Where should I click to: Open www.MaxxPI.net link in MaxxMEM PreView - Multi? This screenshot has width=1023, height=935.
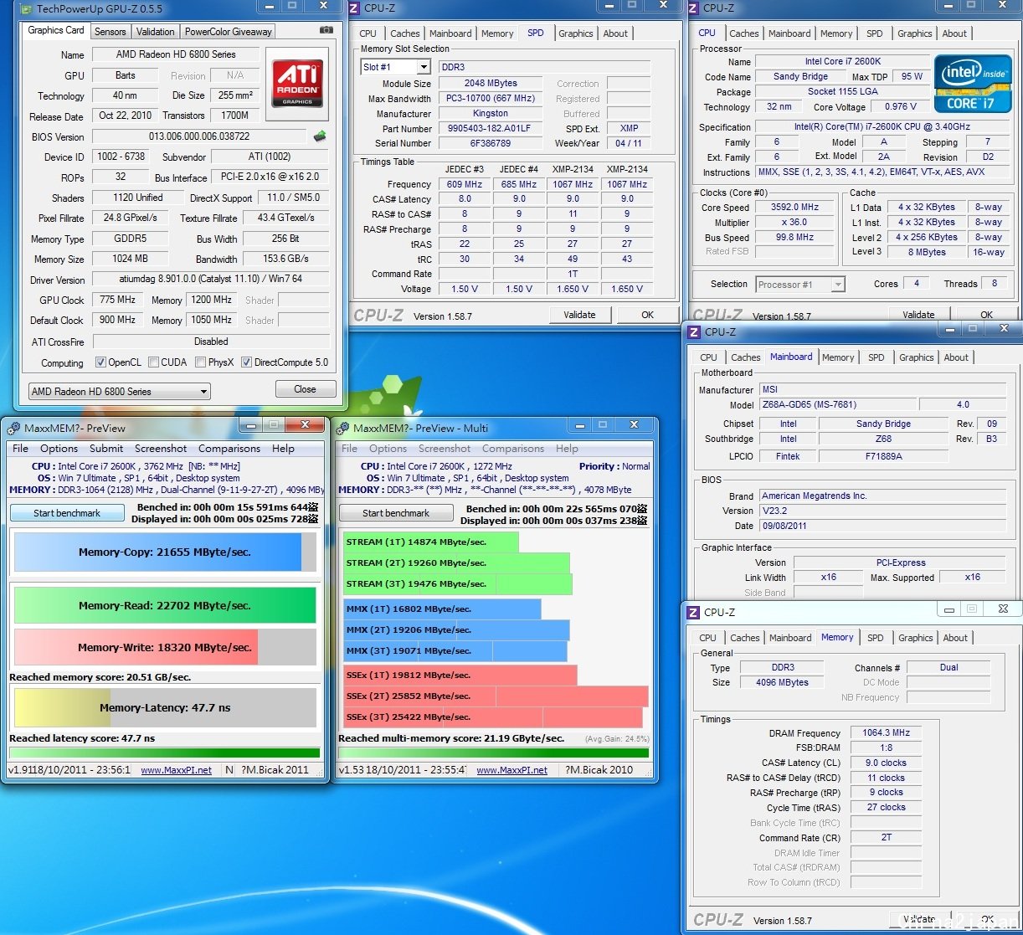pos(511,770)
